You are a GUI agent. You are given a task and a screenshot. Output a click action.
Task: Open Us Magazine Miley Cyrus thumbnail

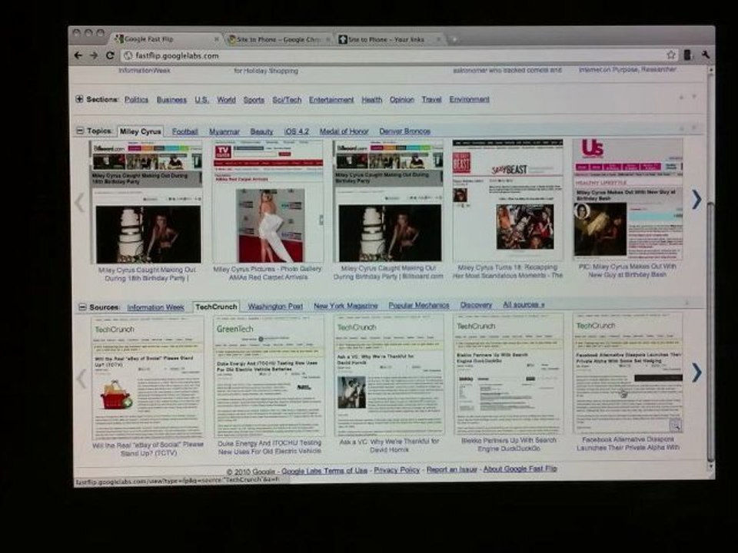tap(627, 199)
